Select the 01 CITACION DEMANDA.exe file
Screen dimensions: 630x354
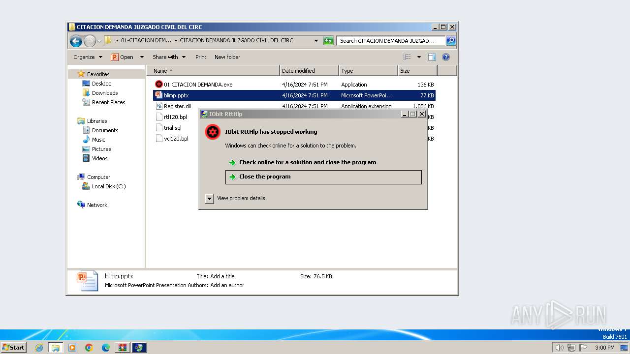pyautogui.click(x=198, y=85)
